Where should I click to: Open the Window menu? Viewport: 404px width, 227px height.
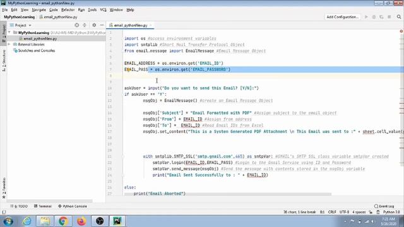click(x=116, y=10)
